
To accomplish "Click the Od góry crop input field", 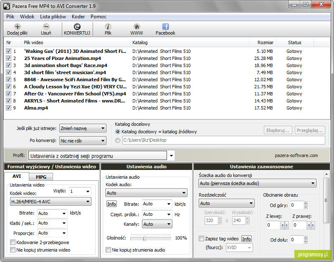I will click(x=297, y=205).
